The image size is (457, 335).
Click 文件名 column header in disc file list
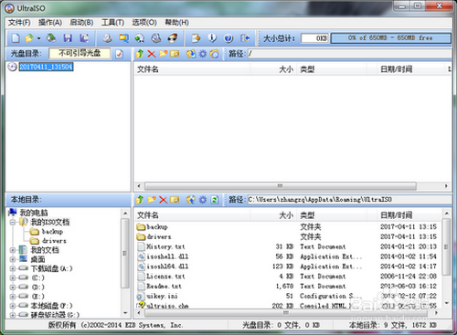coord(192,69)
